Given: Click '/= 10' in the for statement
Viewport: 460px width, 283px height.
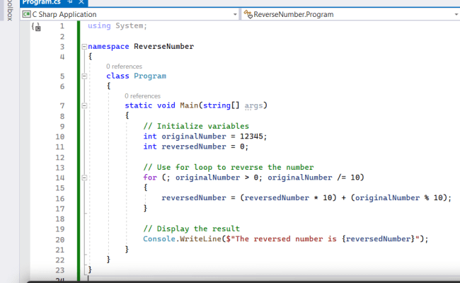Looking at the screenshot, I should [x=348, y=178].
